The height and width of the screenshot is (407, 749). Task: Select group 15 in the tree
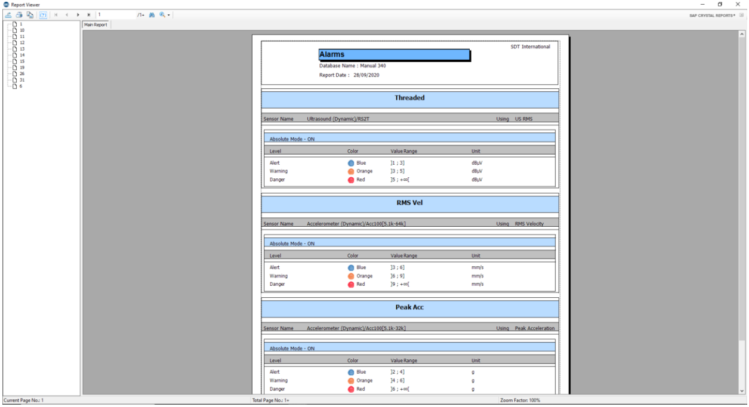point(22,61)
